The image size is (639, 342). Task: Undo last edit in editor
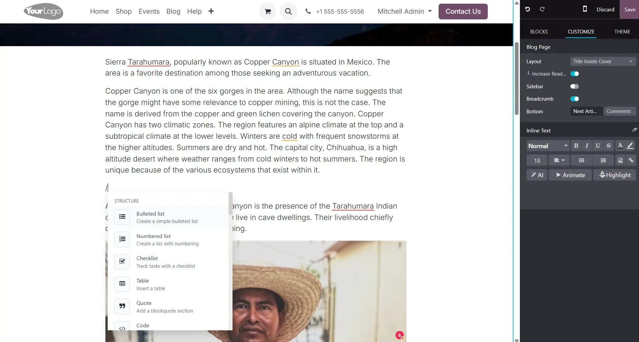click(x=528, y=9)
